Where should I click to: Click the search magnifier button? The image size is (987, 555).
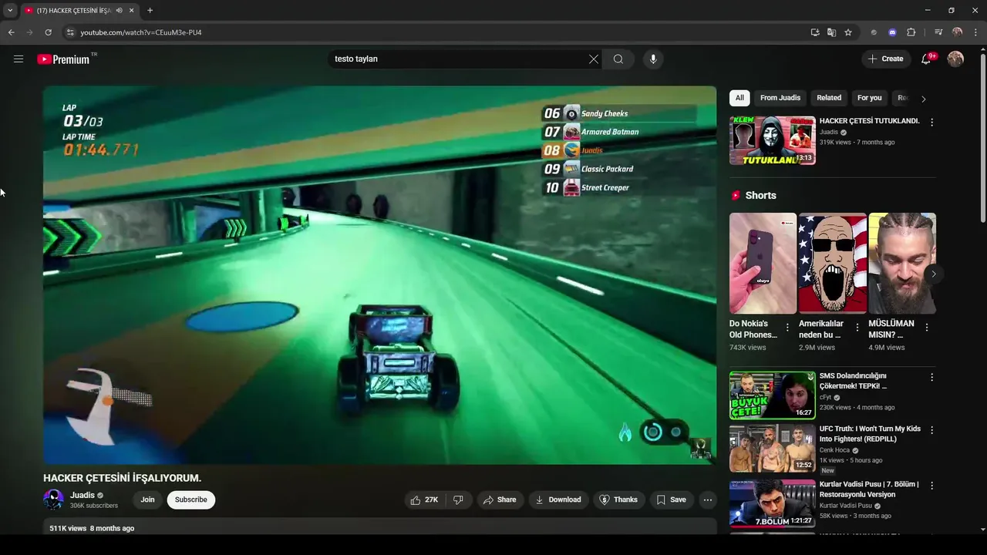[618, 59]
